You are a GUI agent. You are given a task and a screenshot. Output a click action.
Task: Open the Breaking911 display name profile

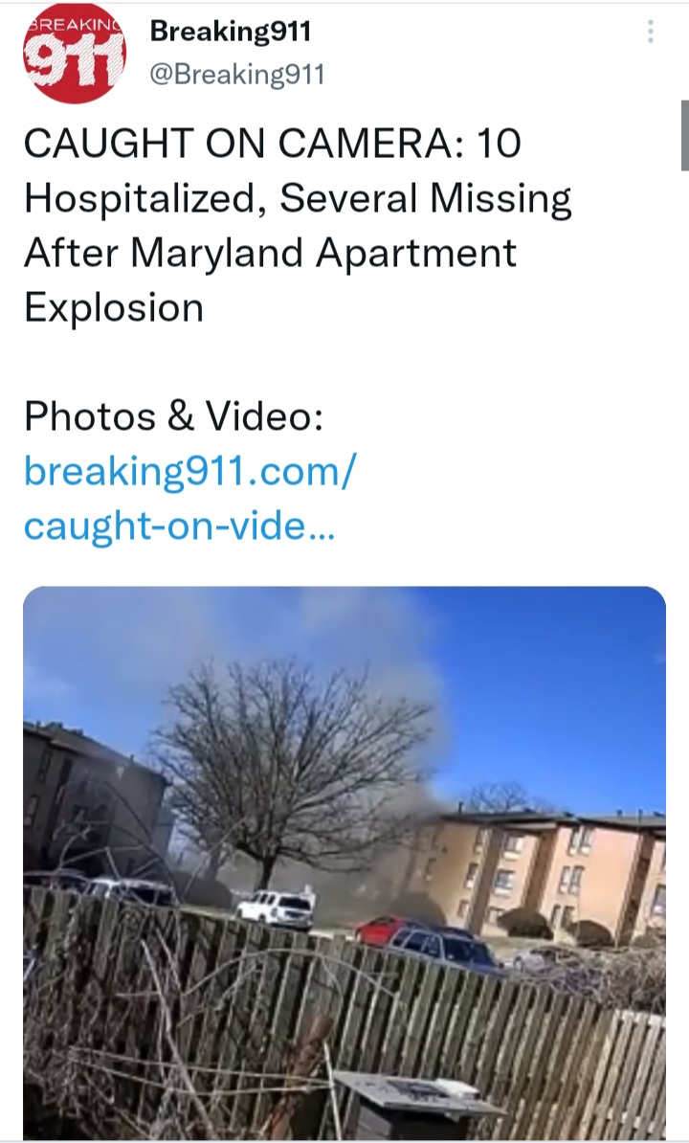point(231,32)
